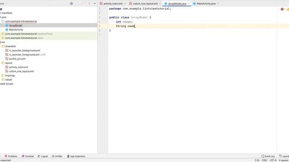Screen dimensions: 289x162
Task: Click the ArrayModel class file icon in tree
Action: tap(7, 25)
